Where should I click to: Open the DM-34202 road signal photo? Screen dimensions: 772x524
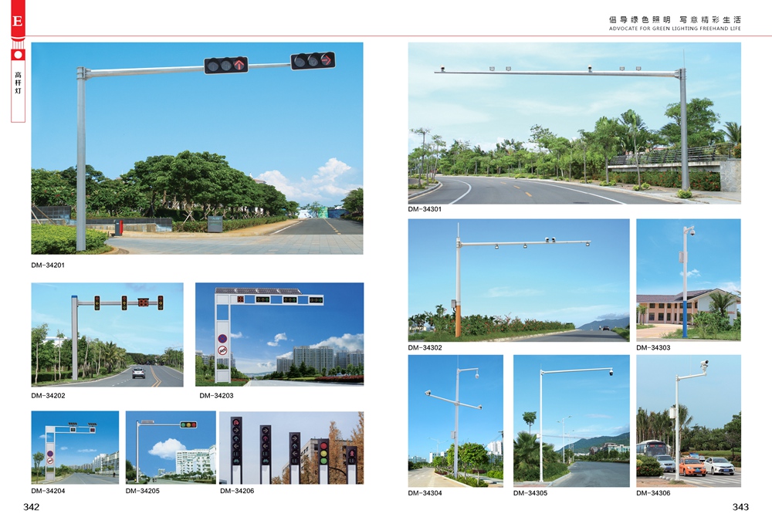point(107,334)
